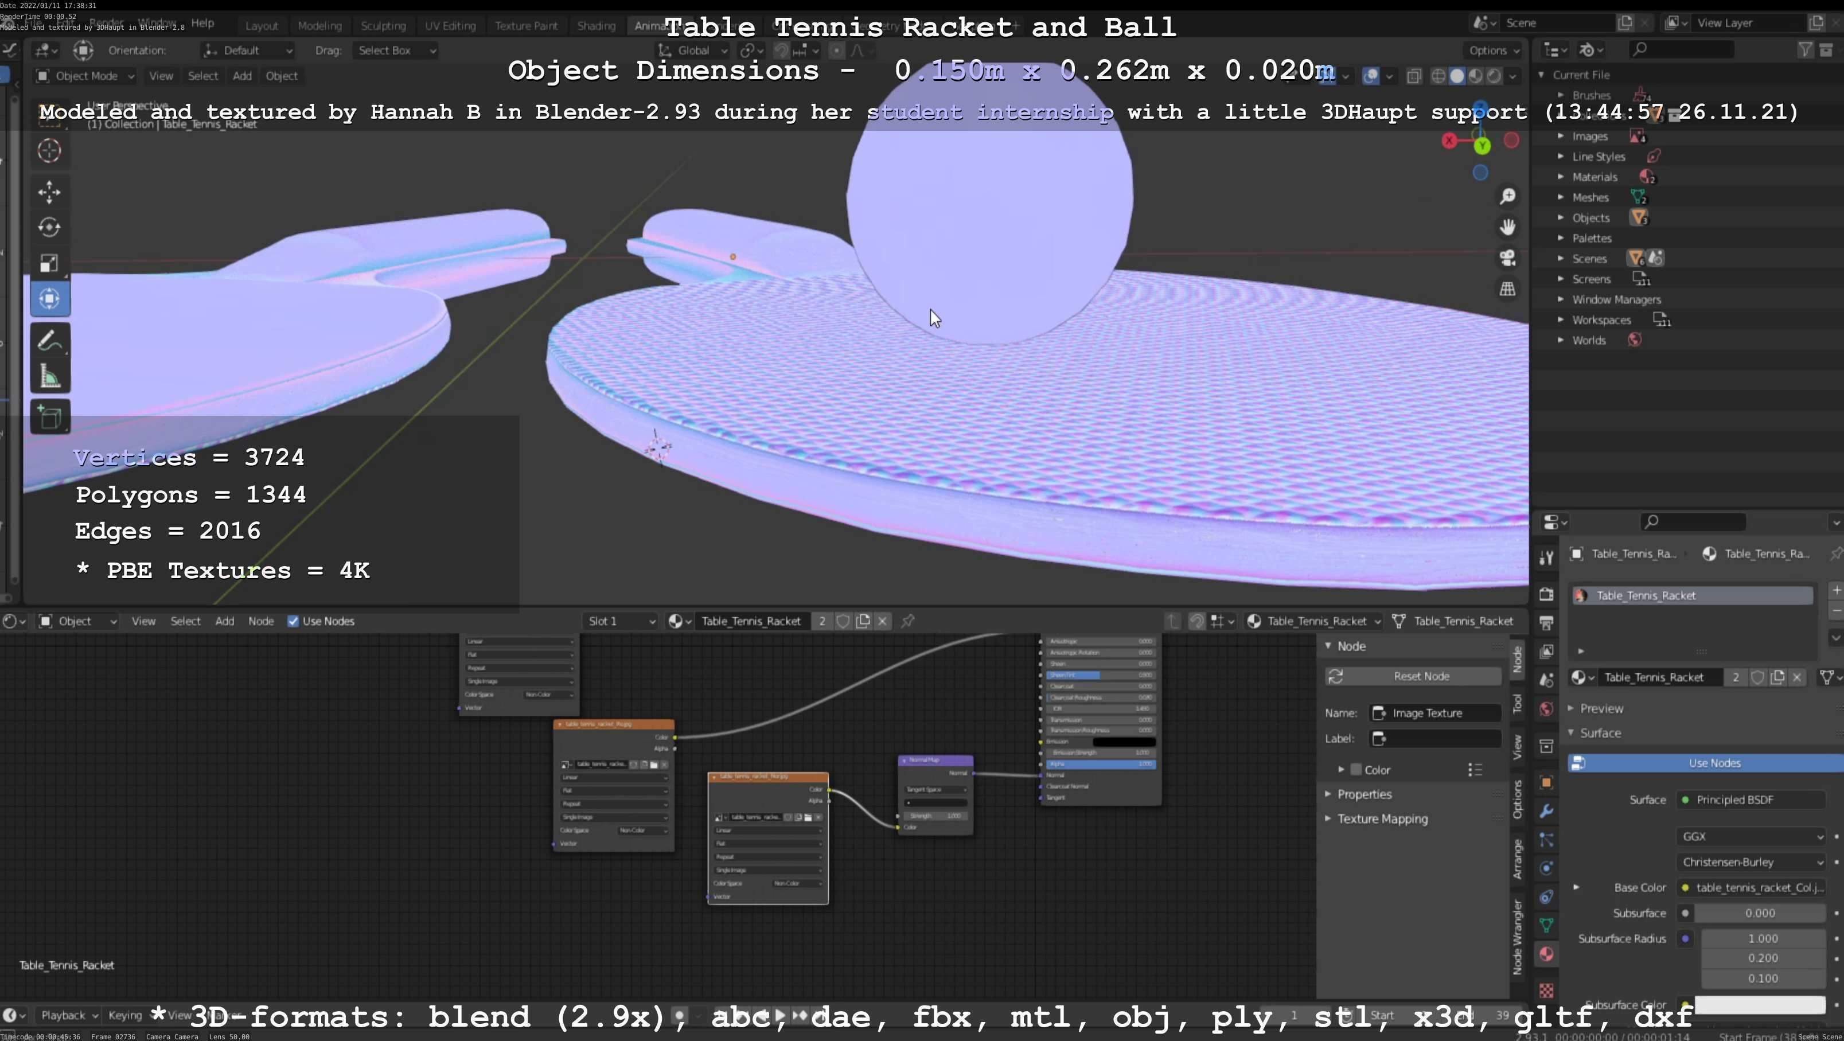Adjust the Subsurface value slider
This screenshot has height=1041, width=1844.
(x=1760, y=913)
